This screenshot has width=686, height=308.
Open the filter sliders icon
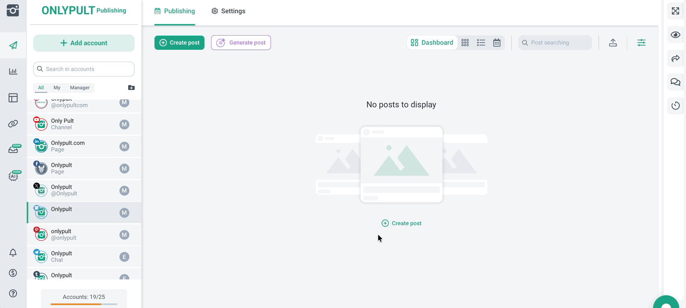(x=641, y=43)
